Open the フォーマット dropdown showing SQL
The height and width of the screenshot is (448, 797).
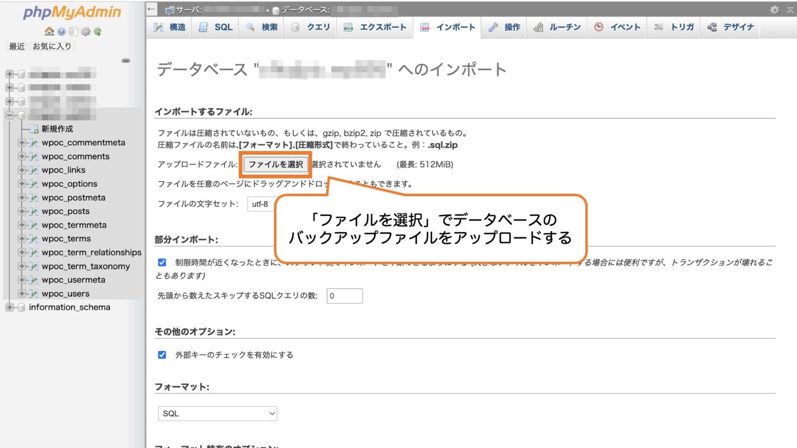point(217,413)
